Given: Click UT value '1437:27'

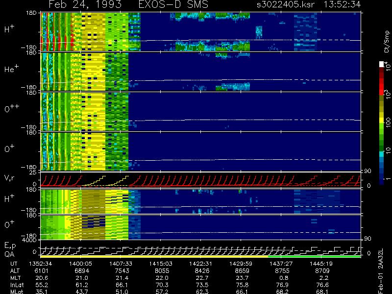Looking at the screenshot, I should [x=281, y=264].
